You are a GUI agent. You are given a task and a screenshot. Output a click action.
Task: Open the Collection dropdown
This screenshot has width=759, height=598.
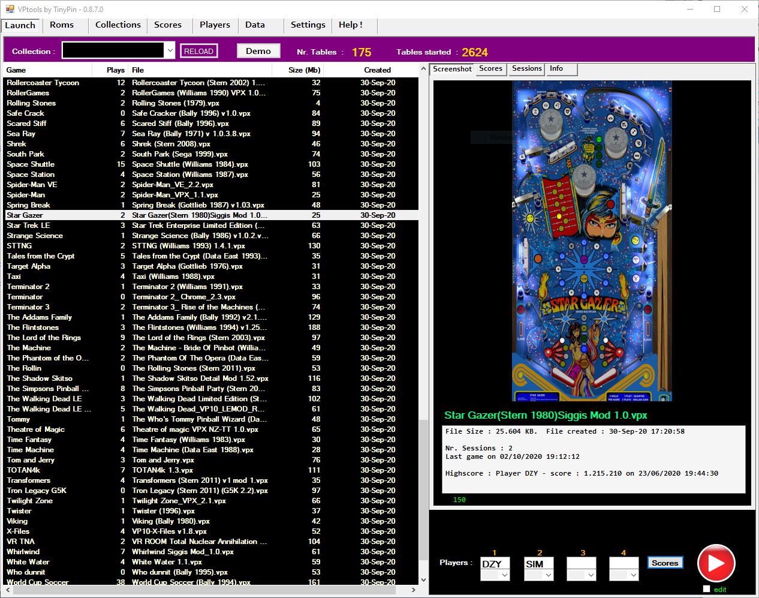tap(170, 51)
